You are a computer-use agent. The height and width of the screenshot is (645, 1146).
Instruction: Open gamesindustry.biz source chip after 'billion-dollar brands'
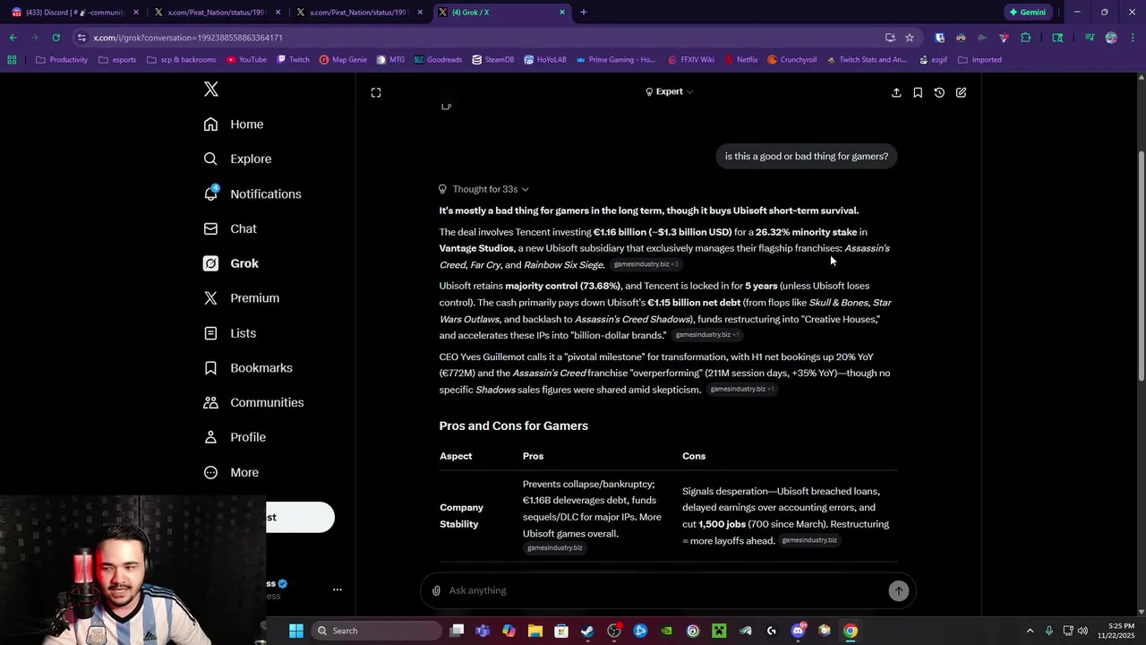click(706, 335)
